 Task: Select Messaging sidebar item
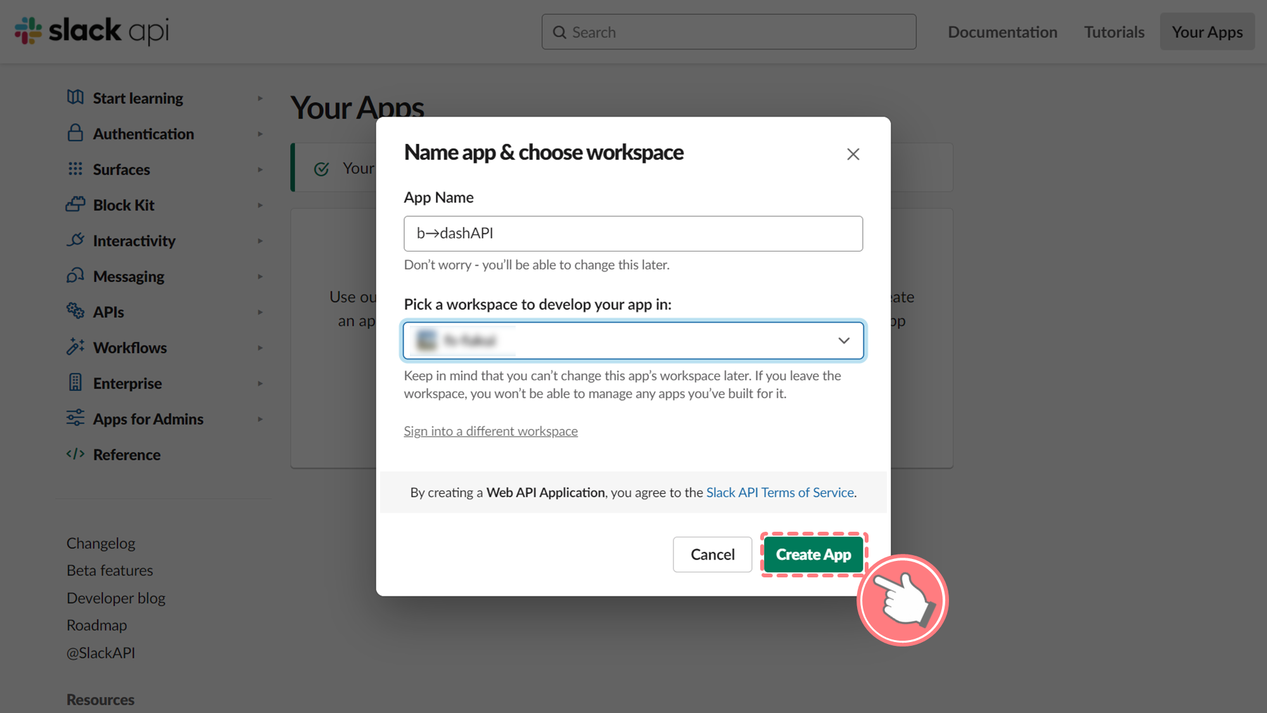[x=129, y=276]
